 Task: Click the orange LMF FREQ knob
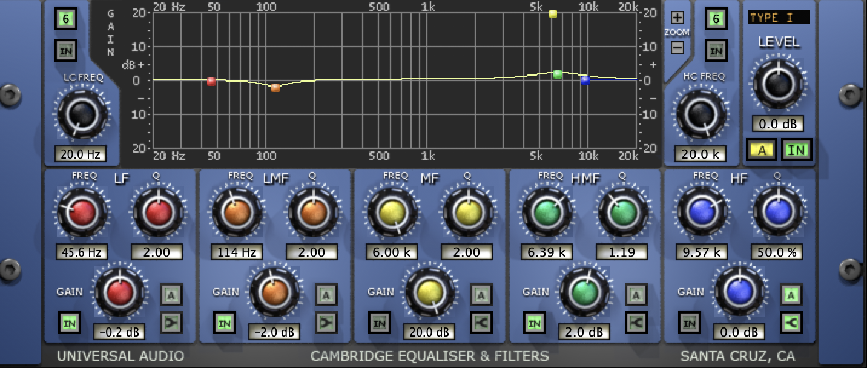pos(237,211)
